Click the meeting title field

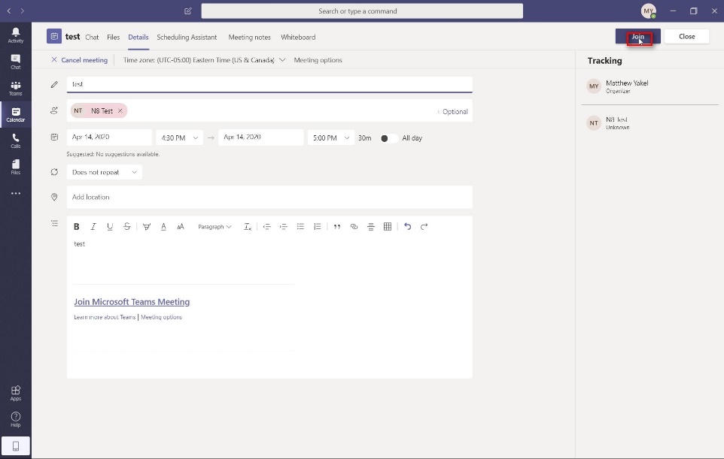point(269,84)
